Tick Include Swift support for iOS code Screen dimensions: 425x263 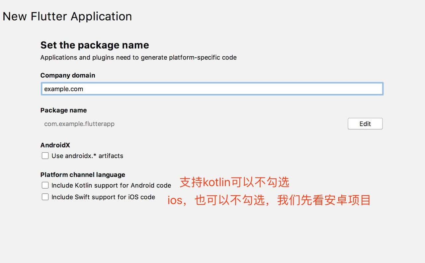(x=45, y=197)
